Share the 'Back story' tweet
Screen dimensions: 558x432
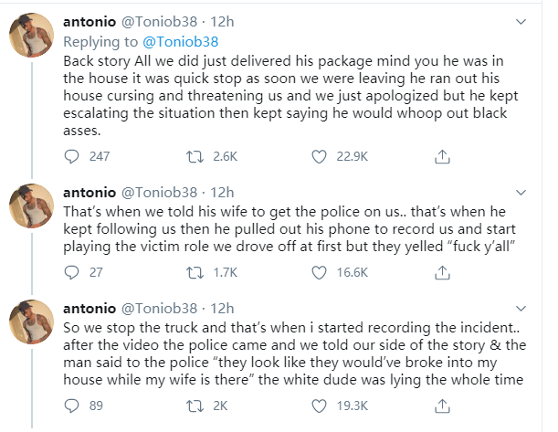(x=443, y=156)
